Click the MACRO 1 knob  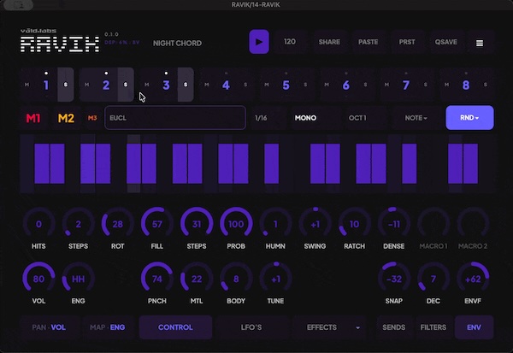tap(433, 224)
